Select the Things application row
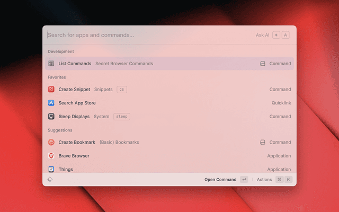339x212 pixels. [169, 169]
